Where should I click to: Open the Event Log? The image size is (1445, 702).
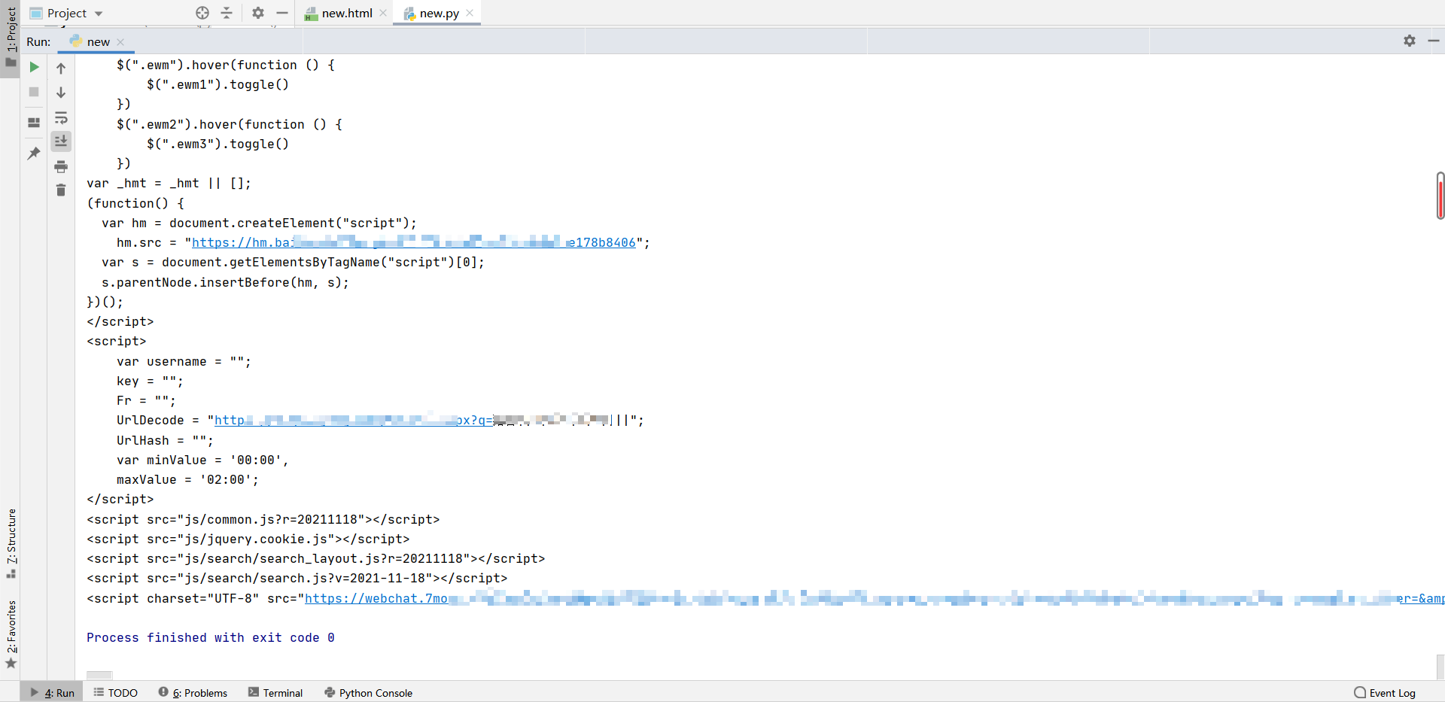[x=1385, y=693]
